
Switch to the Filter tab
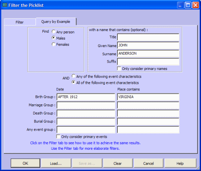pyautogui.click(x=20, y=22)
